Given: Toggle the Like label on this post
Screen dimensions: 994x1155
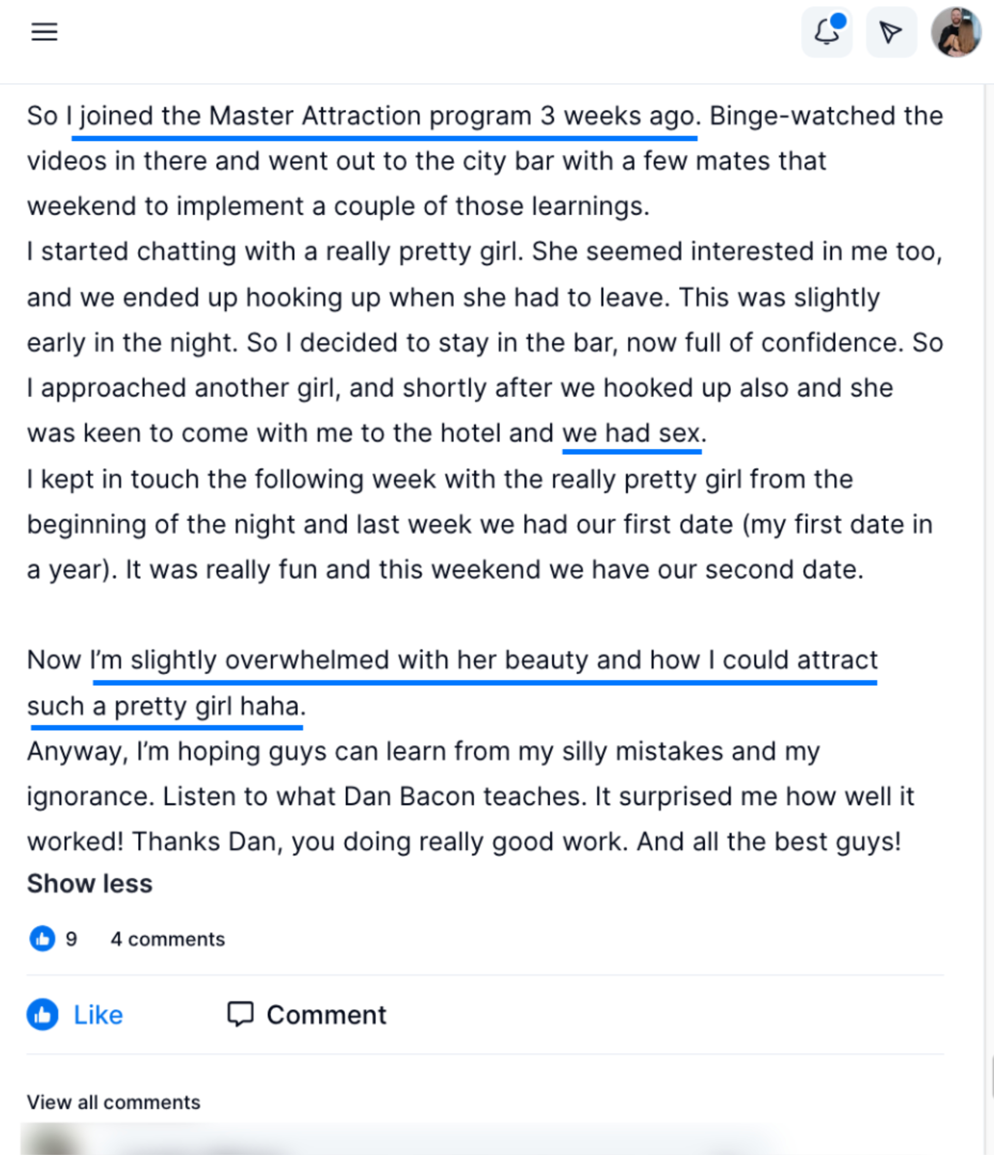Looking at the screenshot, I should 98,1015.
